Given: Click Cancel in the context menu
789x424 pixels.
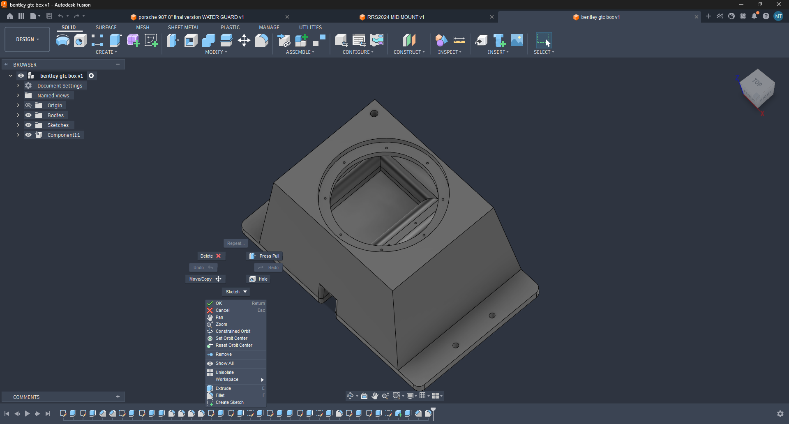Looking at the screenshot, I should [x=236, y=310].
